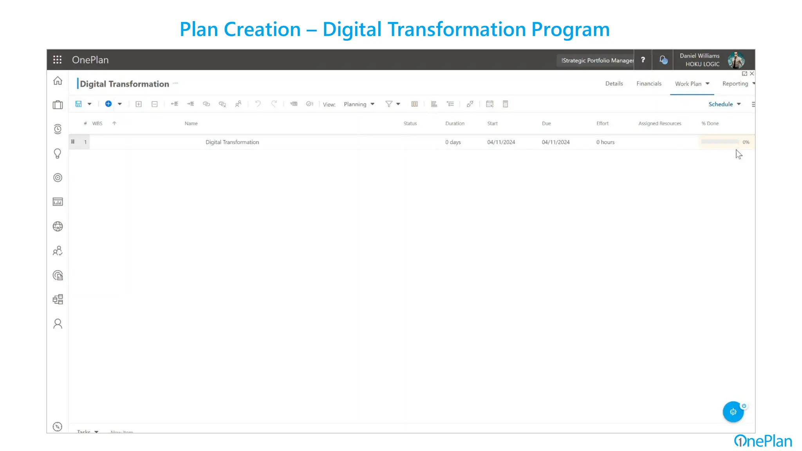Click the compass icon at sidebar bottom

pos(58,427)
